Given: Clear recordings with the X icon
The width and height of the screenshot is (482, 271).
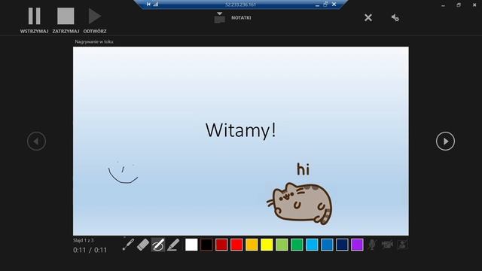Looking at the screenshot, I should click(368, 18).
